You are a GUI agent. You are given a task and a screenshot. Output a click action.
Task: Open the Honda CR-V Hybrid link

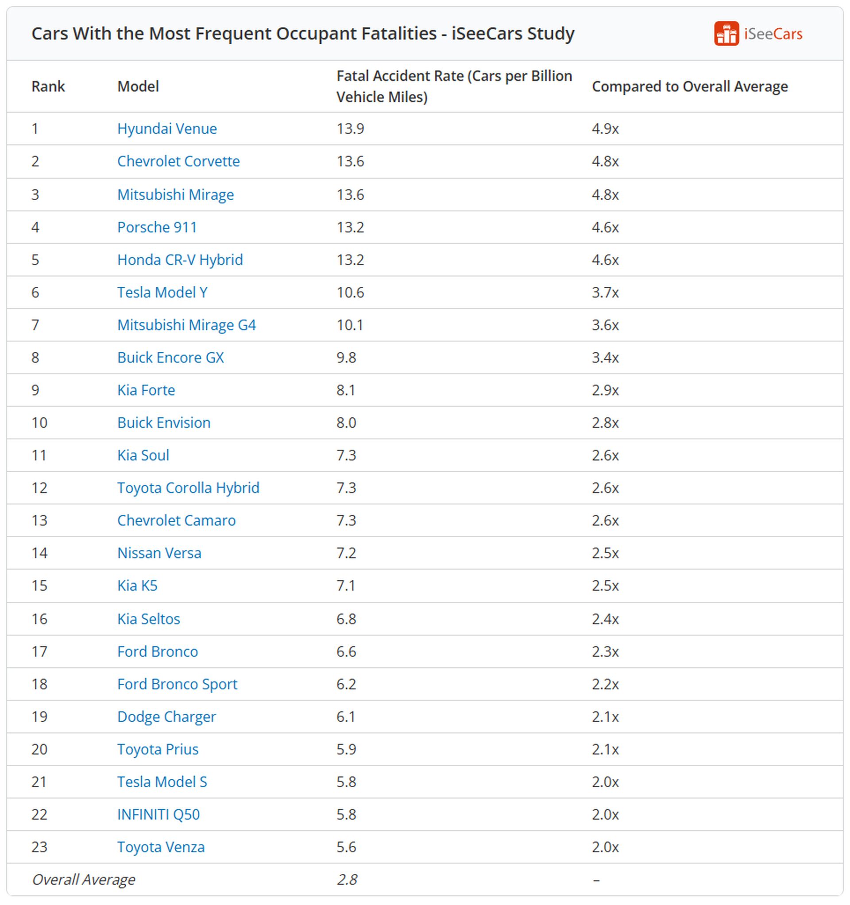click(x=180, y=260)
